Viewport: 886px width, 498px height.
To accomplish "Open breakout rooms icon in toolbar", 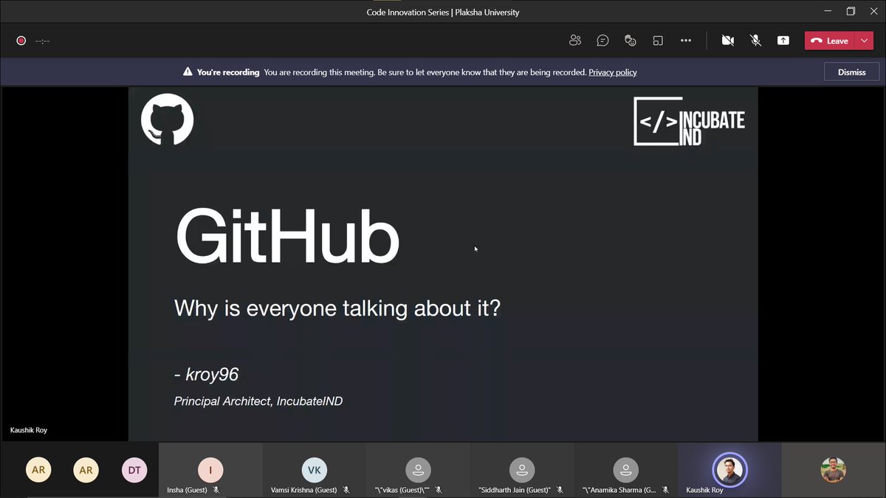I will click(658, 41).
